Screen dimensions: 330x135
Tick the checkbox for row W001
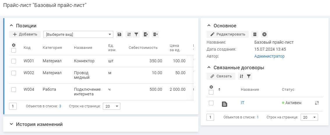tap(14, 61)
